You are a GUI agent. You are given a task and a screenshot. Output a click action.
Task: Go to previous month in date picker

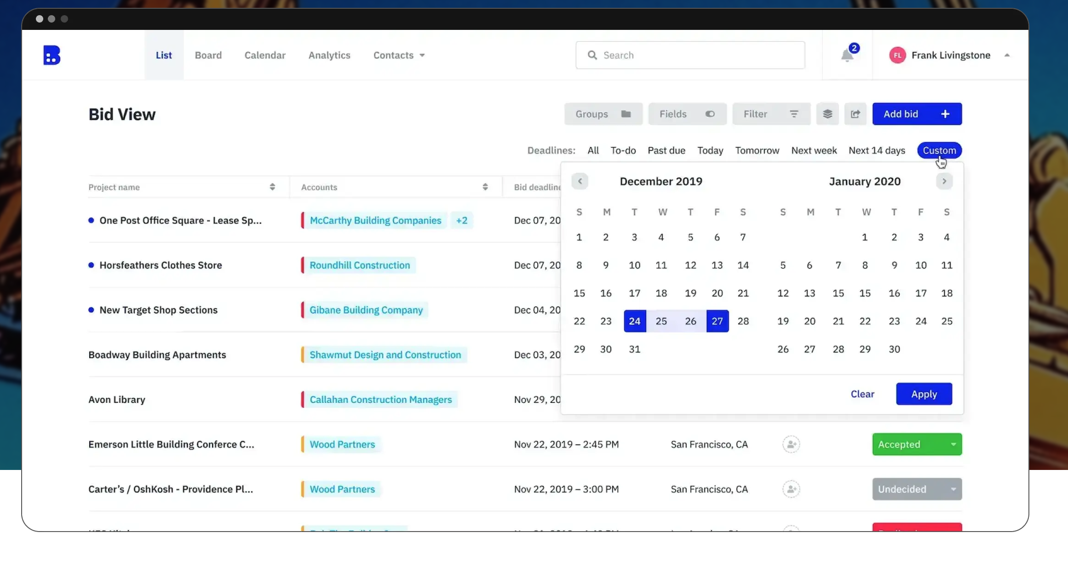580,181
